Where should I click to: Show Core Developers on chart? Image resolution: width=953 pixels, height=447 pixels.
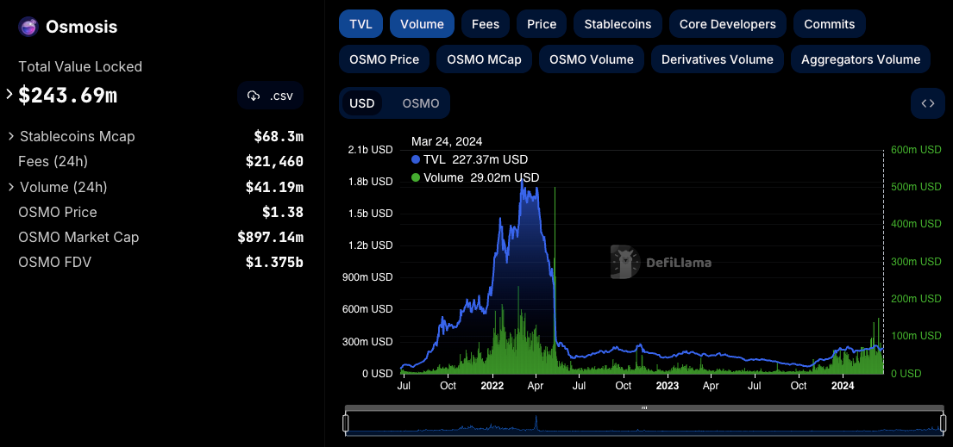[727, 24]
